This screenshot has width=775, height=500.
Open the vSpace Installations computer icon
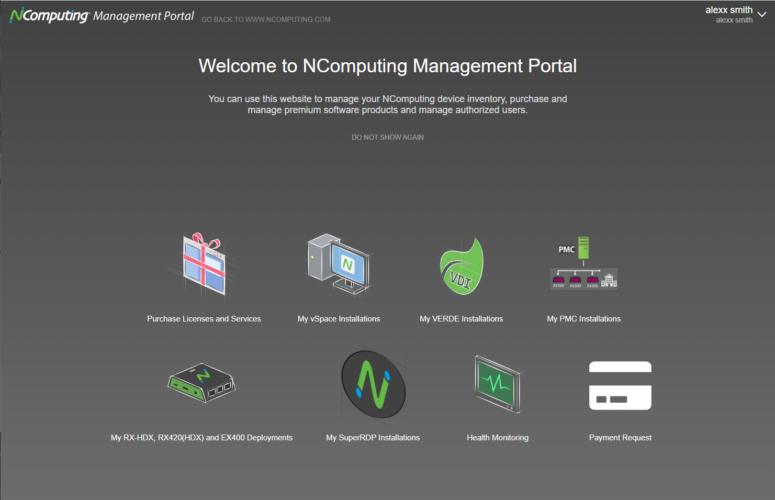coord(339,264)
